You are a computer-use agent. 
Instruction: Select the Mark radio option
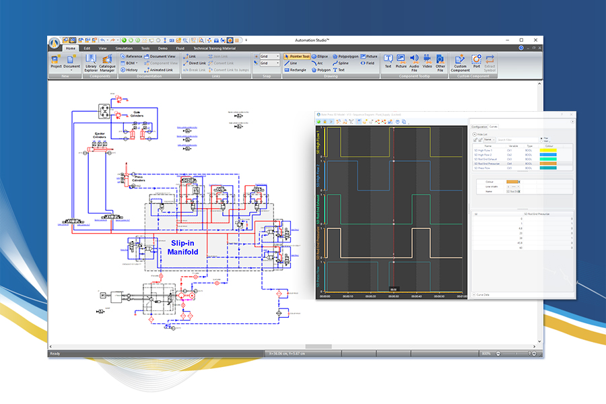543,141
